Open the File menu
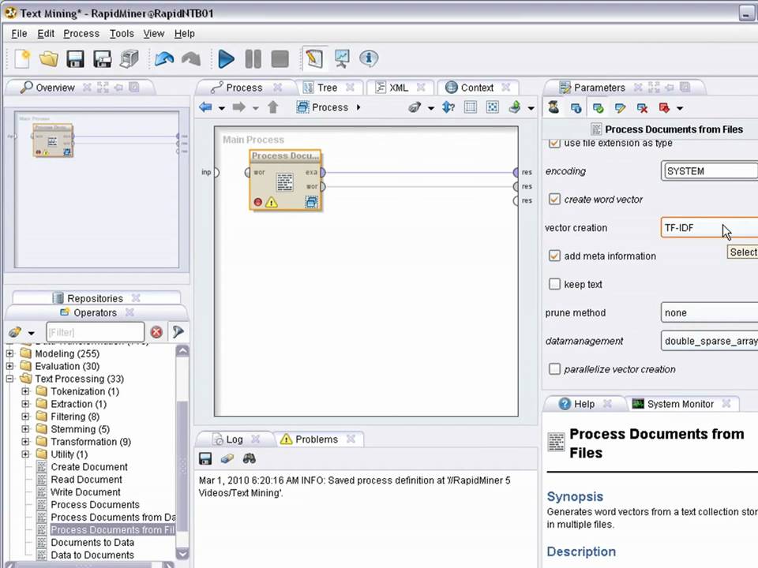Image resolution: width=758 pixels, height=568 pixels. click(19, 33)
